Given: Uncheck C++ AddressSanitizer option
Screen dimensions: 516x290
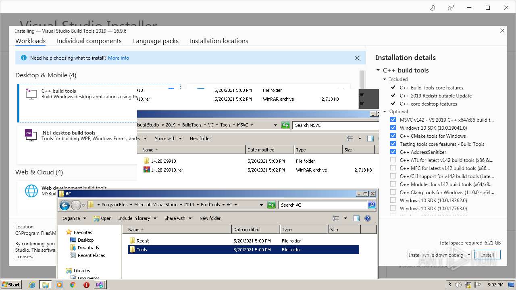Looking at the screenshot, I should (393, 152).
